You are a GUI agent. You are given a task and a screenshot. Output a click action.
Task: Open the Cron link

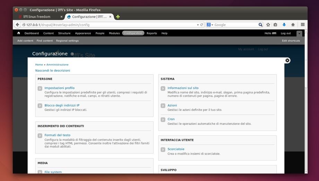171,119
